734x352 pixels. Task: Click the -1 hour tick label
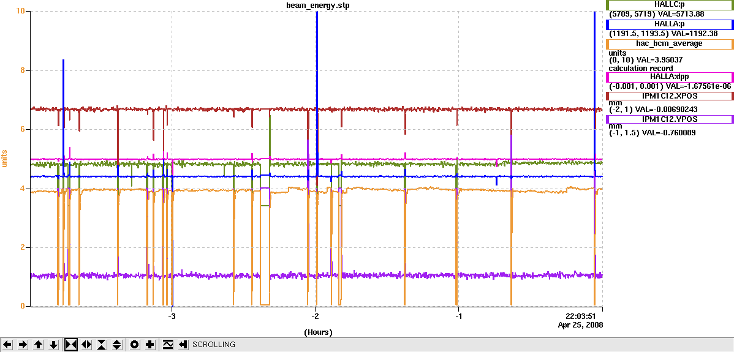click(x=458, y=316)
